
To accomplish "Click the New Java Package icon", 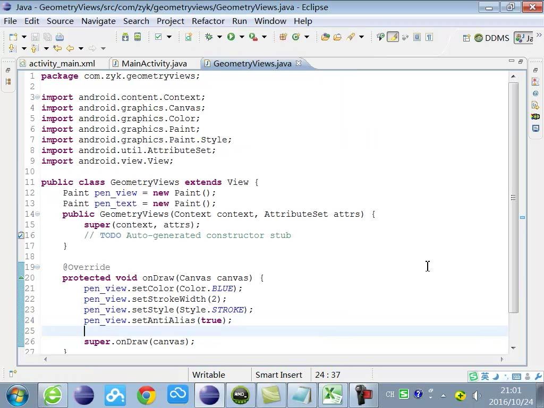I will pos(283,37).
